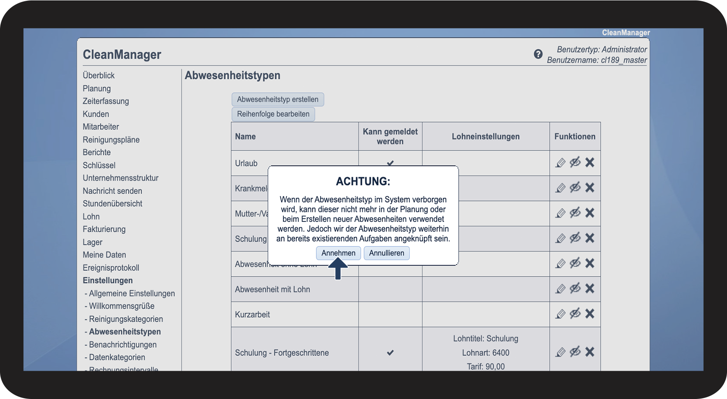Open the pencil editor for Kurzarbeit
Image resolution: width=727 pixels, height=399 pixels.
pyautogui.click(x=560, y=314)
